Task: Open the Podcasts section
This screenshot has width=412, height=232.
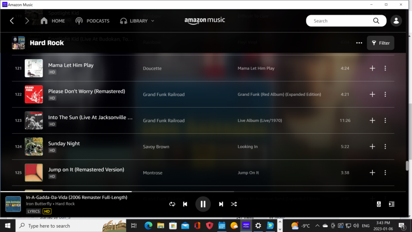Action: [x=93, y=21]
